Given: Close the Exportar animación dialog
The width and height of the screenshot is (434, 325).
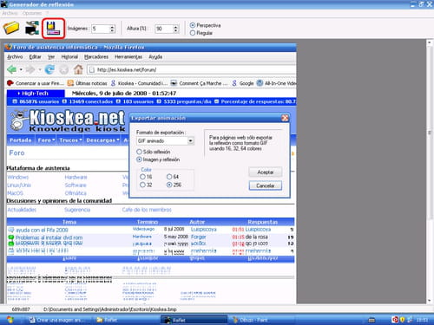Looking at the screenshot, I should pos(285,118).
